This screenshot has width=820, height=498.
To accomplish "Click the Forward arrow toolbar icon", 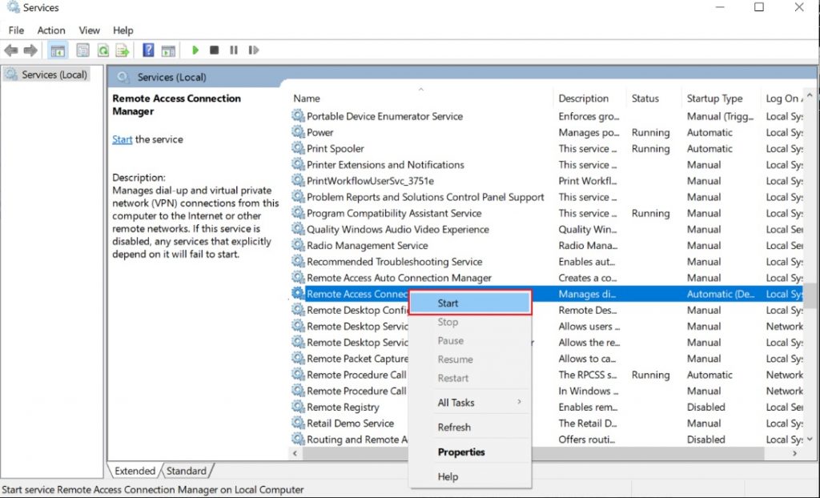I will pyautogui.click(x=30, y=50).
